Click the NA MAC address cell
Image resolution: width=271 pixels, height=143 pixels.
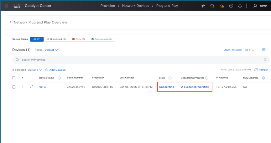245,87
